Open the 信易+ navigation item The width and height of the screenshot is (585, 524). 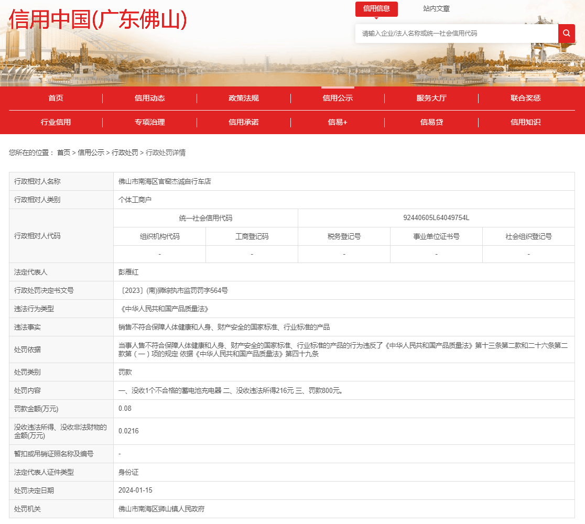pyautogui.click(x=338, y=122)
